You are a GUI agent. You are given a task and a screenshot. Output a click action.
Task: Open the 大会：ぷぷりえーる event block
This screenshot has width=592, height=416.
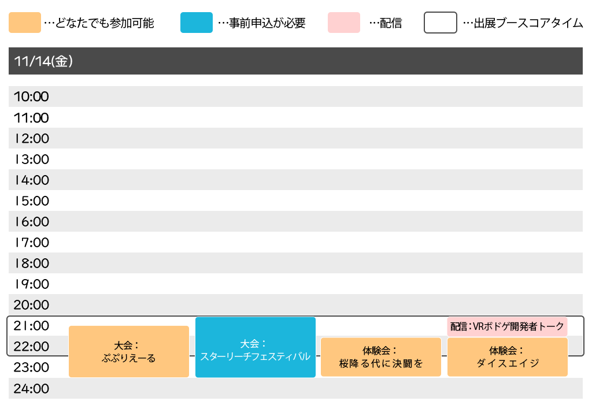click(x=129, y=351)
